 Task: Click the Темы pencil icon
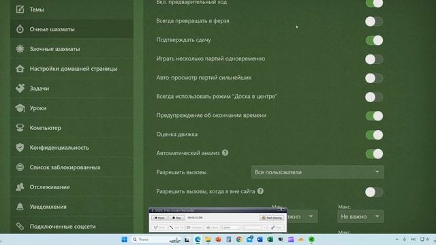click(20, 10)
